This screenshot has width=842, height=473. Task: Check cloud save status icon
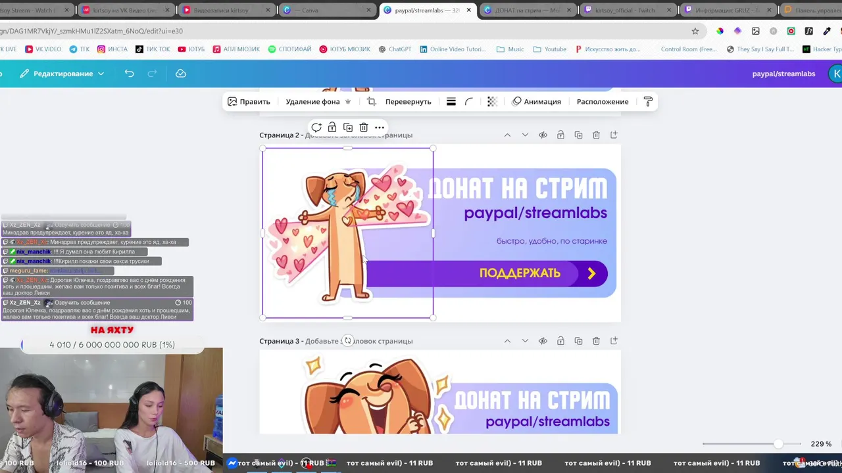point(181,74)
